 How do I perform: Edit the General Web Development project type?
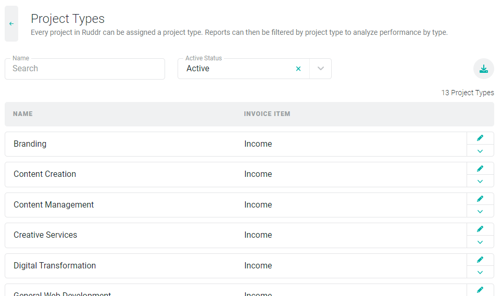pos(480,290)
